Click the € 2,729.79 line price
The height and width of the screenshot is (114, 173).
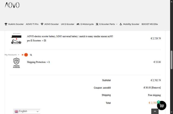coord(156,38)
